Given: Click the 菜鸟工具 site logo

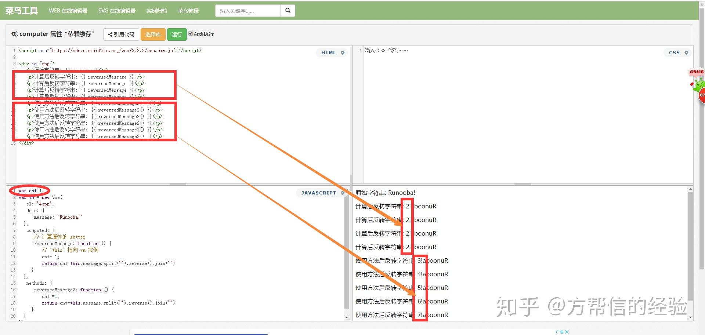Looking at the screenshot, I should [x=22, y=11].
